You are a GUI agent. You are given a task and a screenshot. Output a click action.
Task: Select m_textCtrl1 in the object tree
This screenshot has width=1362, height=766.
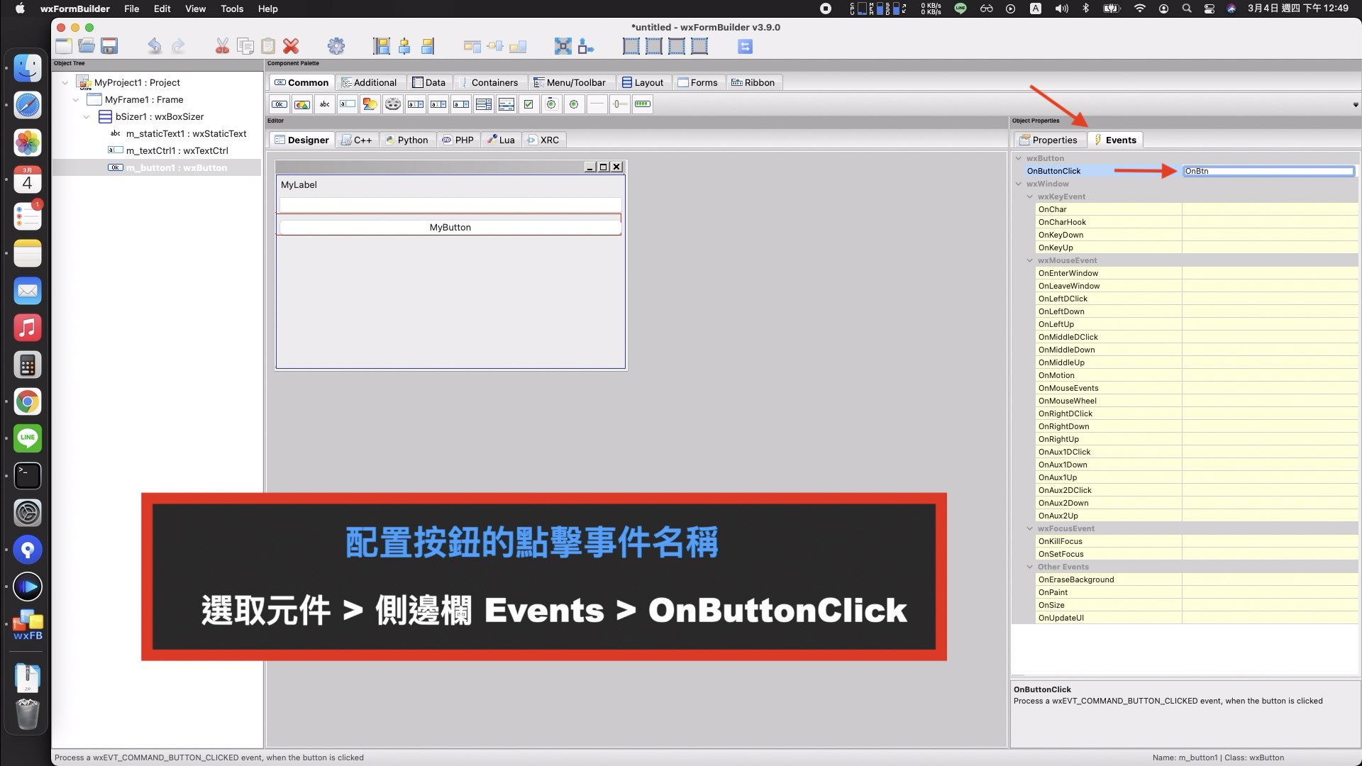click(177, 150)
